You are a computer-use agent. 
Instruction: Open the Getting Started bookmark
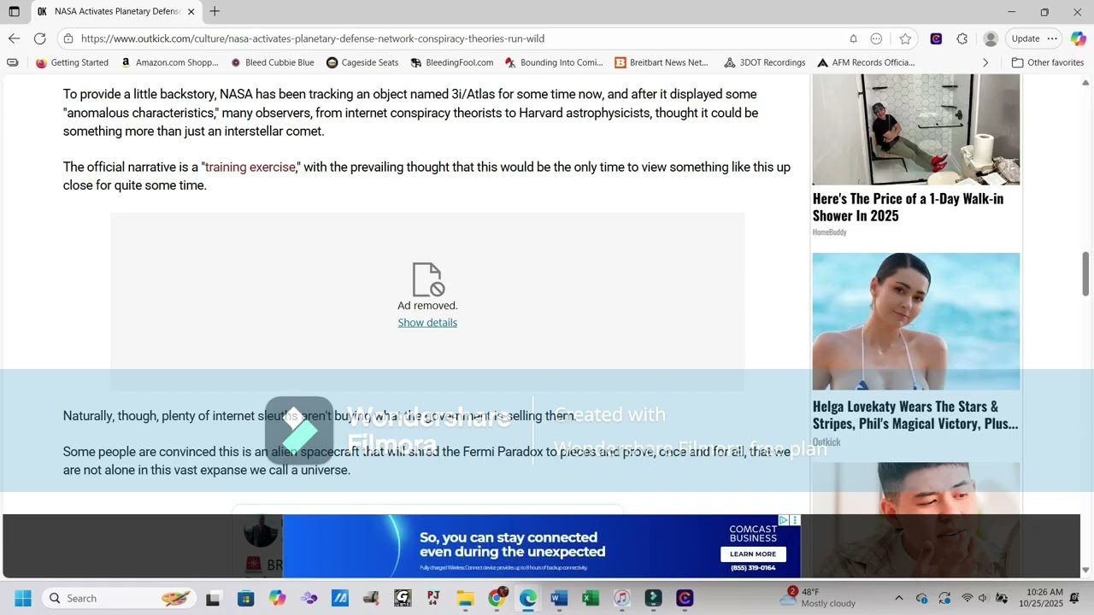72,62
